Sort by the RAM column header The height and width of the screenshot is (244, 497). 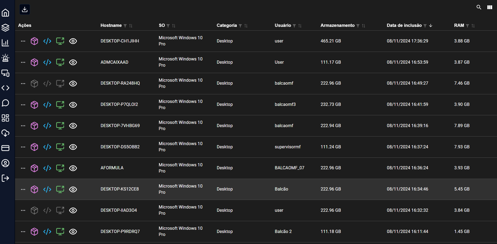(x=459, y=25)
